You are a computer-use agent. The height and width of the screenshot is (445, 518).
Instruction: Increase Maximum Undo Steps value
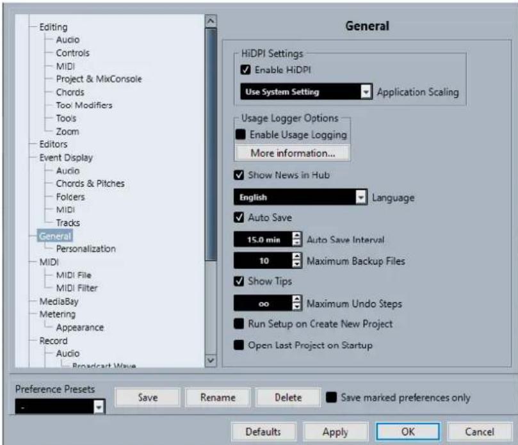point(297,299)
